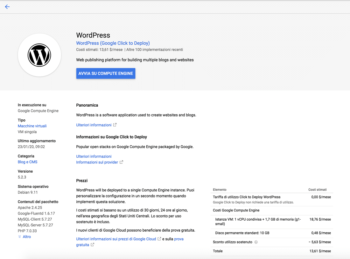Select the Costi stimati column header
350x259 pixels.
click(x=318, y=190)
